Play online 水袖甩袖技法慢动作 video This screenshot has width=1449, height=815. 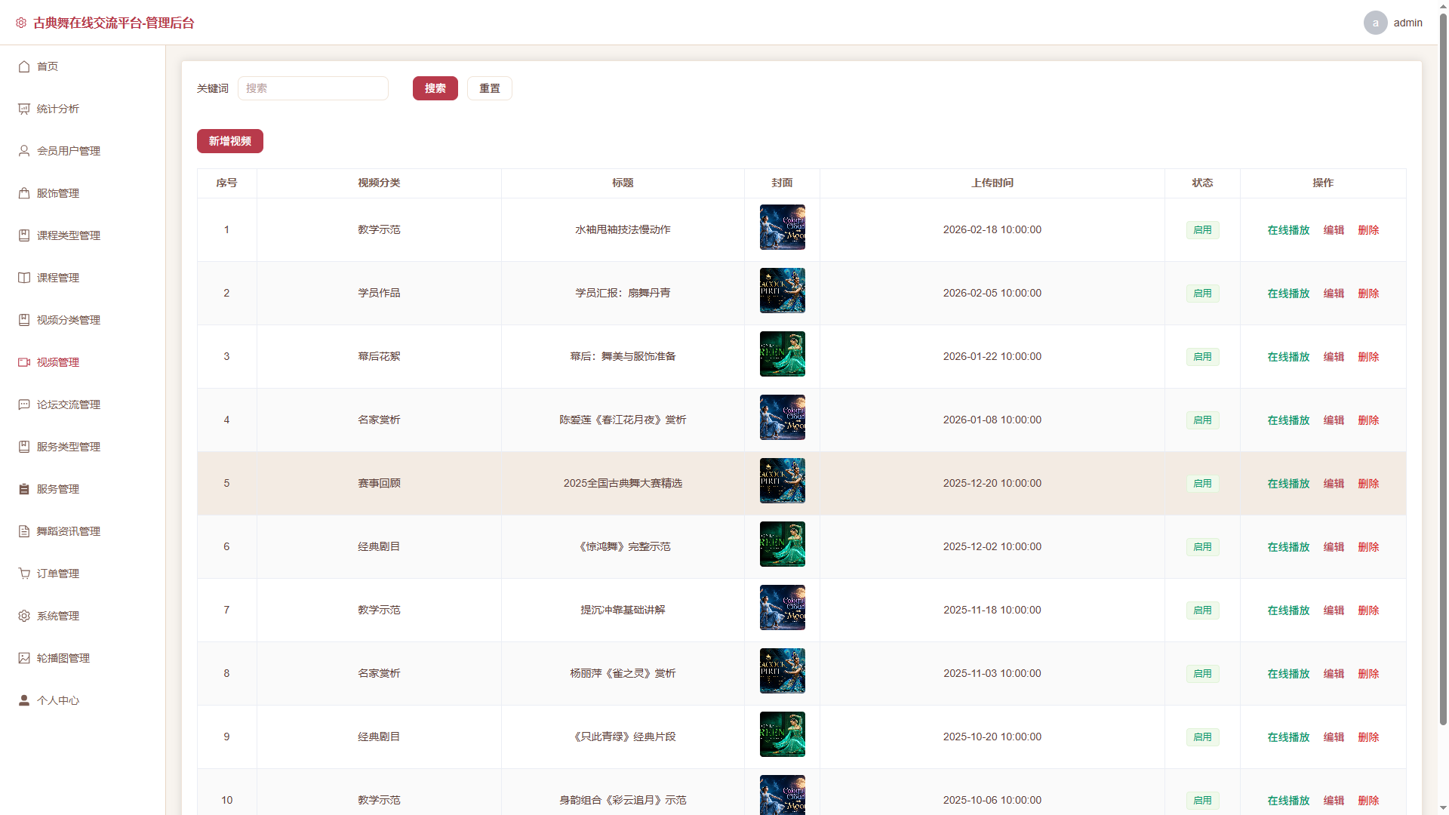pyautogui.click(x=1288, y=230)
